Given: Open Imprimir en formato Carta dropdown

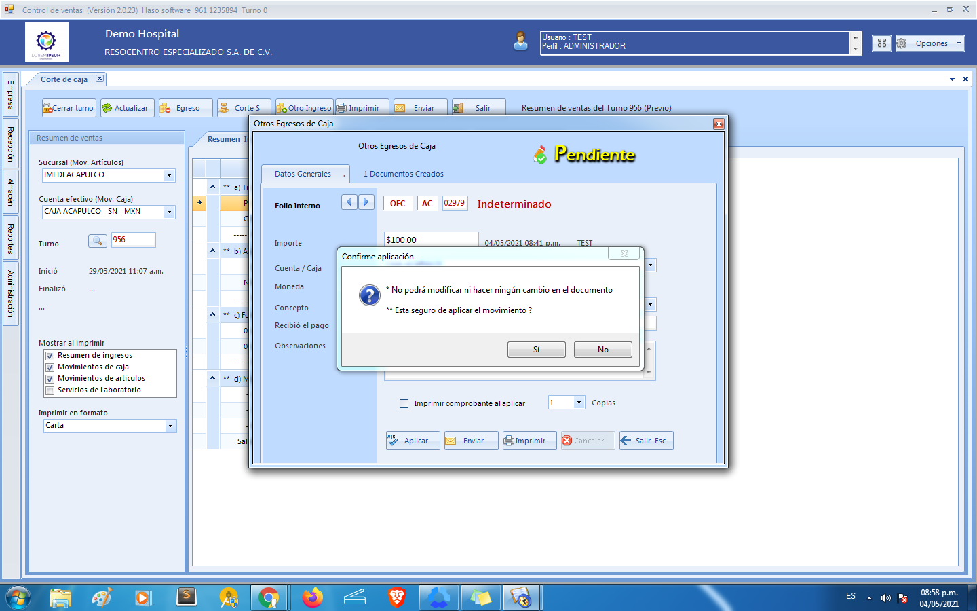Looking at the screenshot, I should point(170,426).
